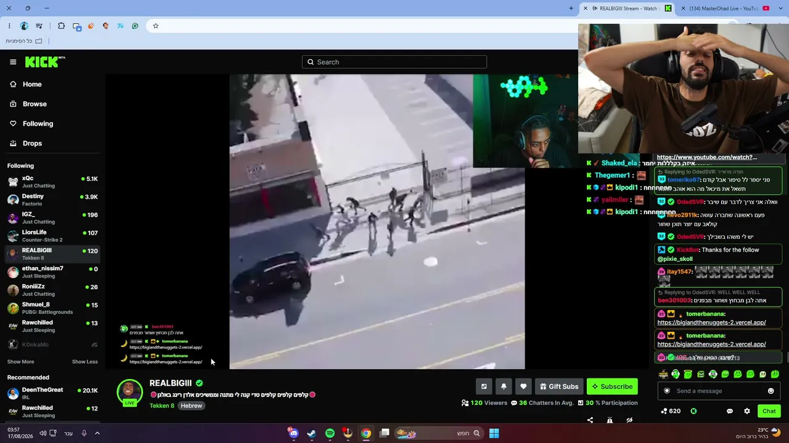Follow the channel with the heart icon
789x443 pixels.
click(523, 386)
